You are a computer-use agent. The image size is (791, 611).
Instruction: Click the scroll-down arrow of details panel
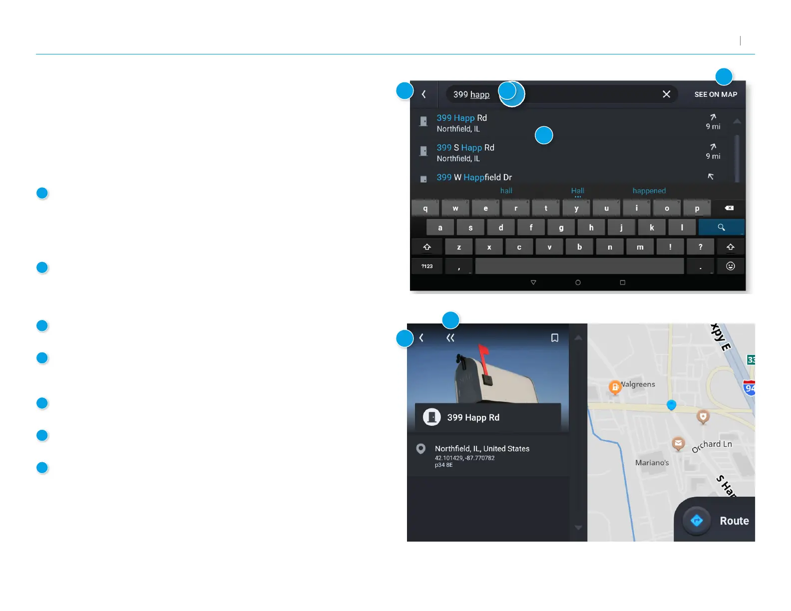pyautogui.click(x=578, y=527)
